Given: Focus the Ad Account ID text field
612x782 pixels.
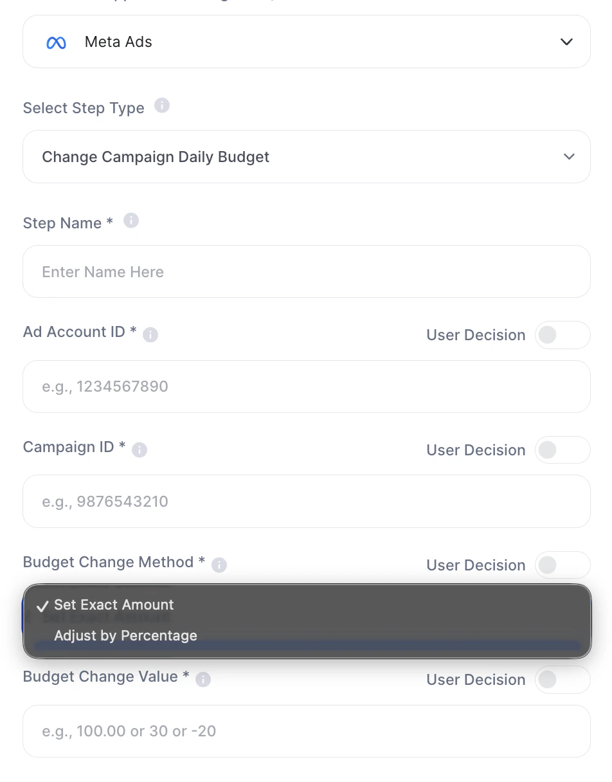Looking at the screenshot, I should (x=306, y=386).
